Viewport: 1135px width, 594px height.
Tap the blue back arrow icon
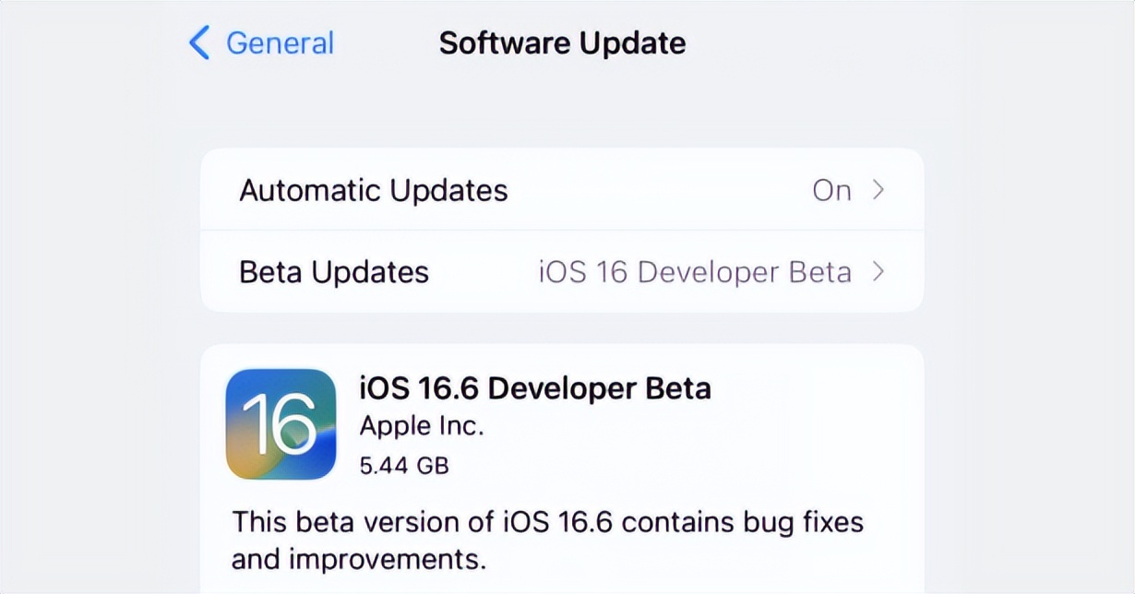198,42
